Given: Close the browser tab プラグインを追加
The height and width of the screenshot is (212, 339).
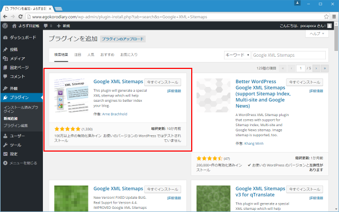Looking at the screenshot, I should coord(50,8).
